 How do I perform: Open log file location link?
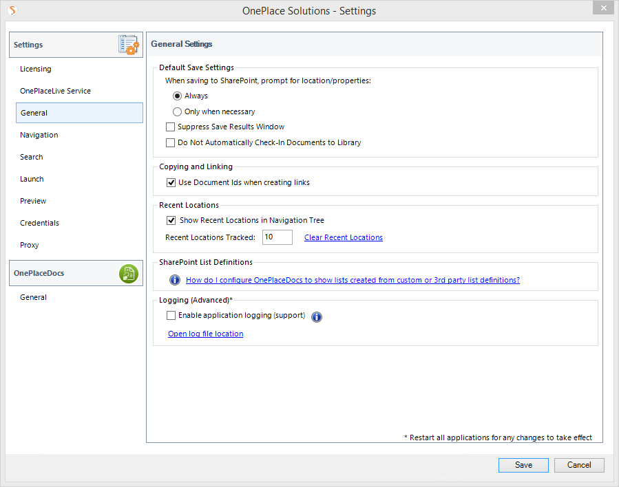[205, 334]
